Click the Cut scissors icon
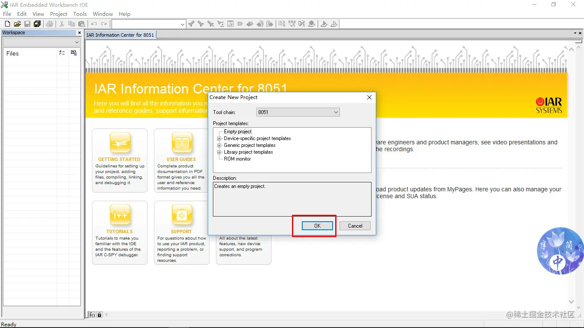The height and width of the screenshot is (328, 584). coord(62,24)
